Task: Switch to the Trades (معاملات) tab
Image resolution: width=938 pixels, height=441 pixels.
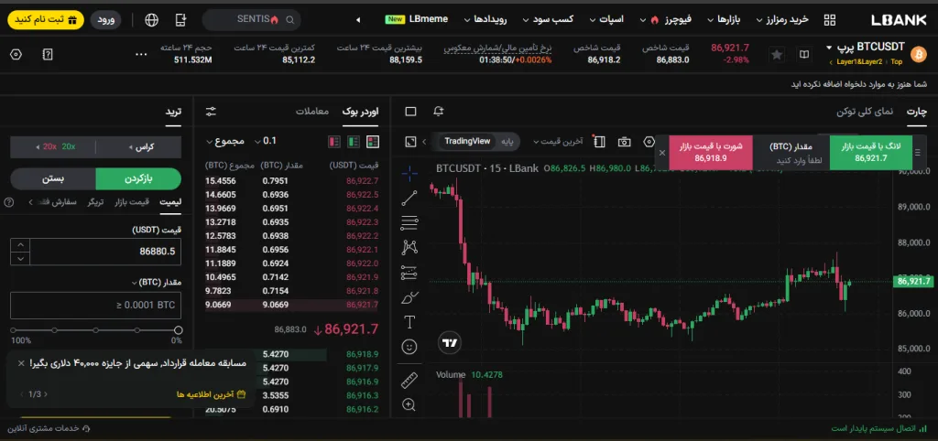Action: point(312,112)
